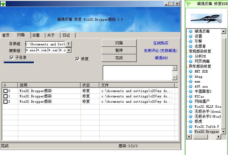Click the blue bullet icon beside Win32.Dropper
This screenshot has height=155, width=228.
[191, 132]
